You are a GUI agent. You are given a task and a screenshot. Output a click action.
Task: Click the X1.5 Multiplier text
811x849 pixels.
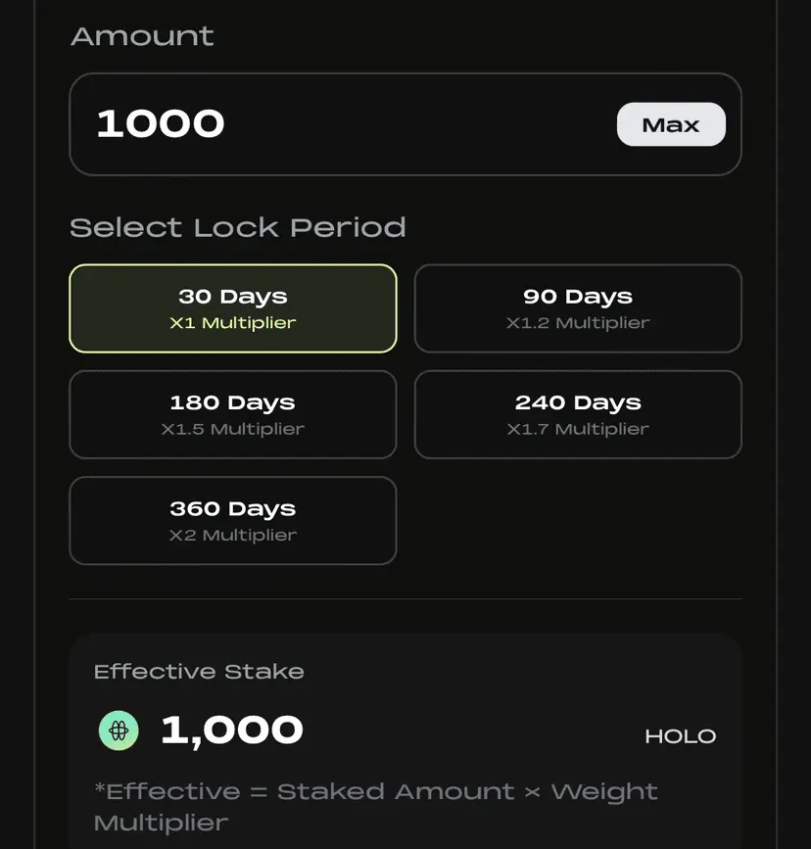tap(233, 429)
